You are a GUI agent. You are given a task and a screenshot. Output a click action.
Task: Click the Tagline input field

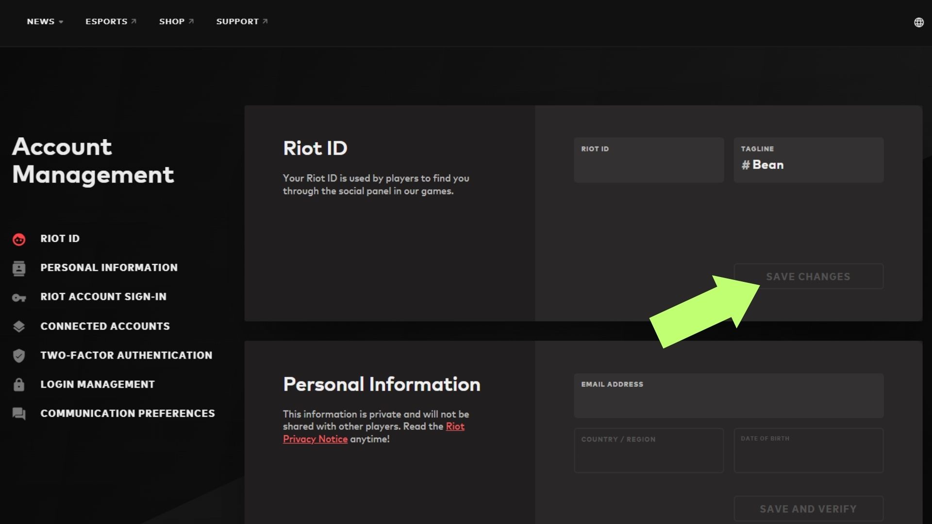(808, 164)
